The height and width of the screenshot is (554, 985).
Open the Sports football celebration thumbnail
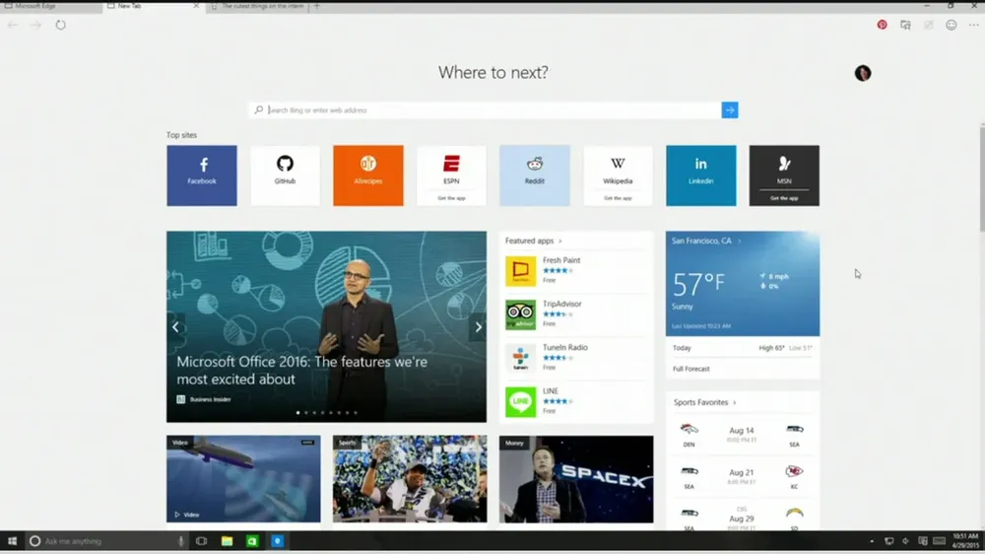[410, 478]
